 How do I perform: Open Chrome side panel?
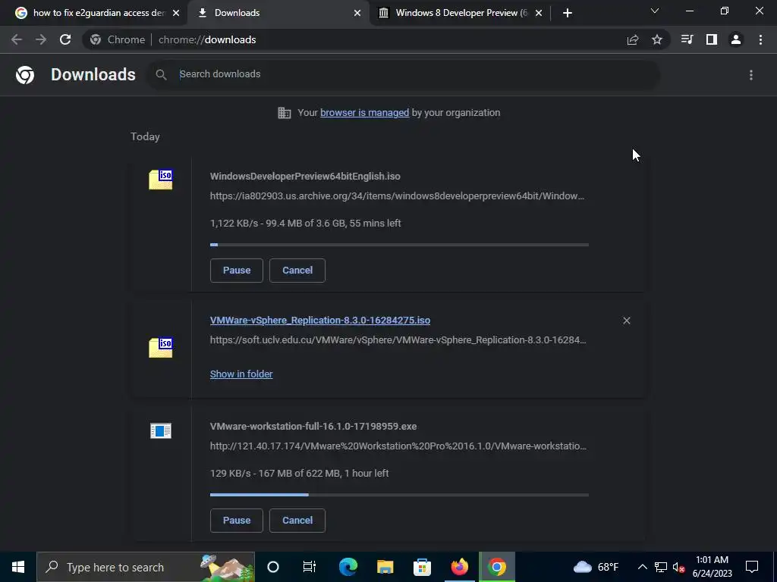[x=712, y=39]
